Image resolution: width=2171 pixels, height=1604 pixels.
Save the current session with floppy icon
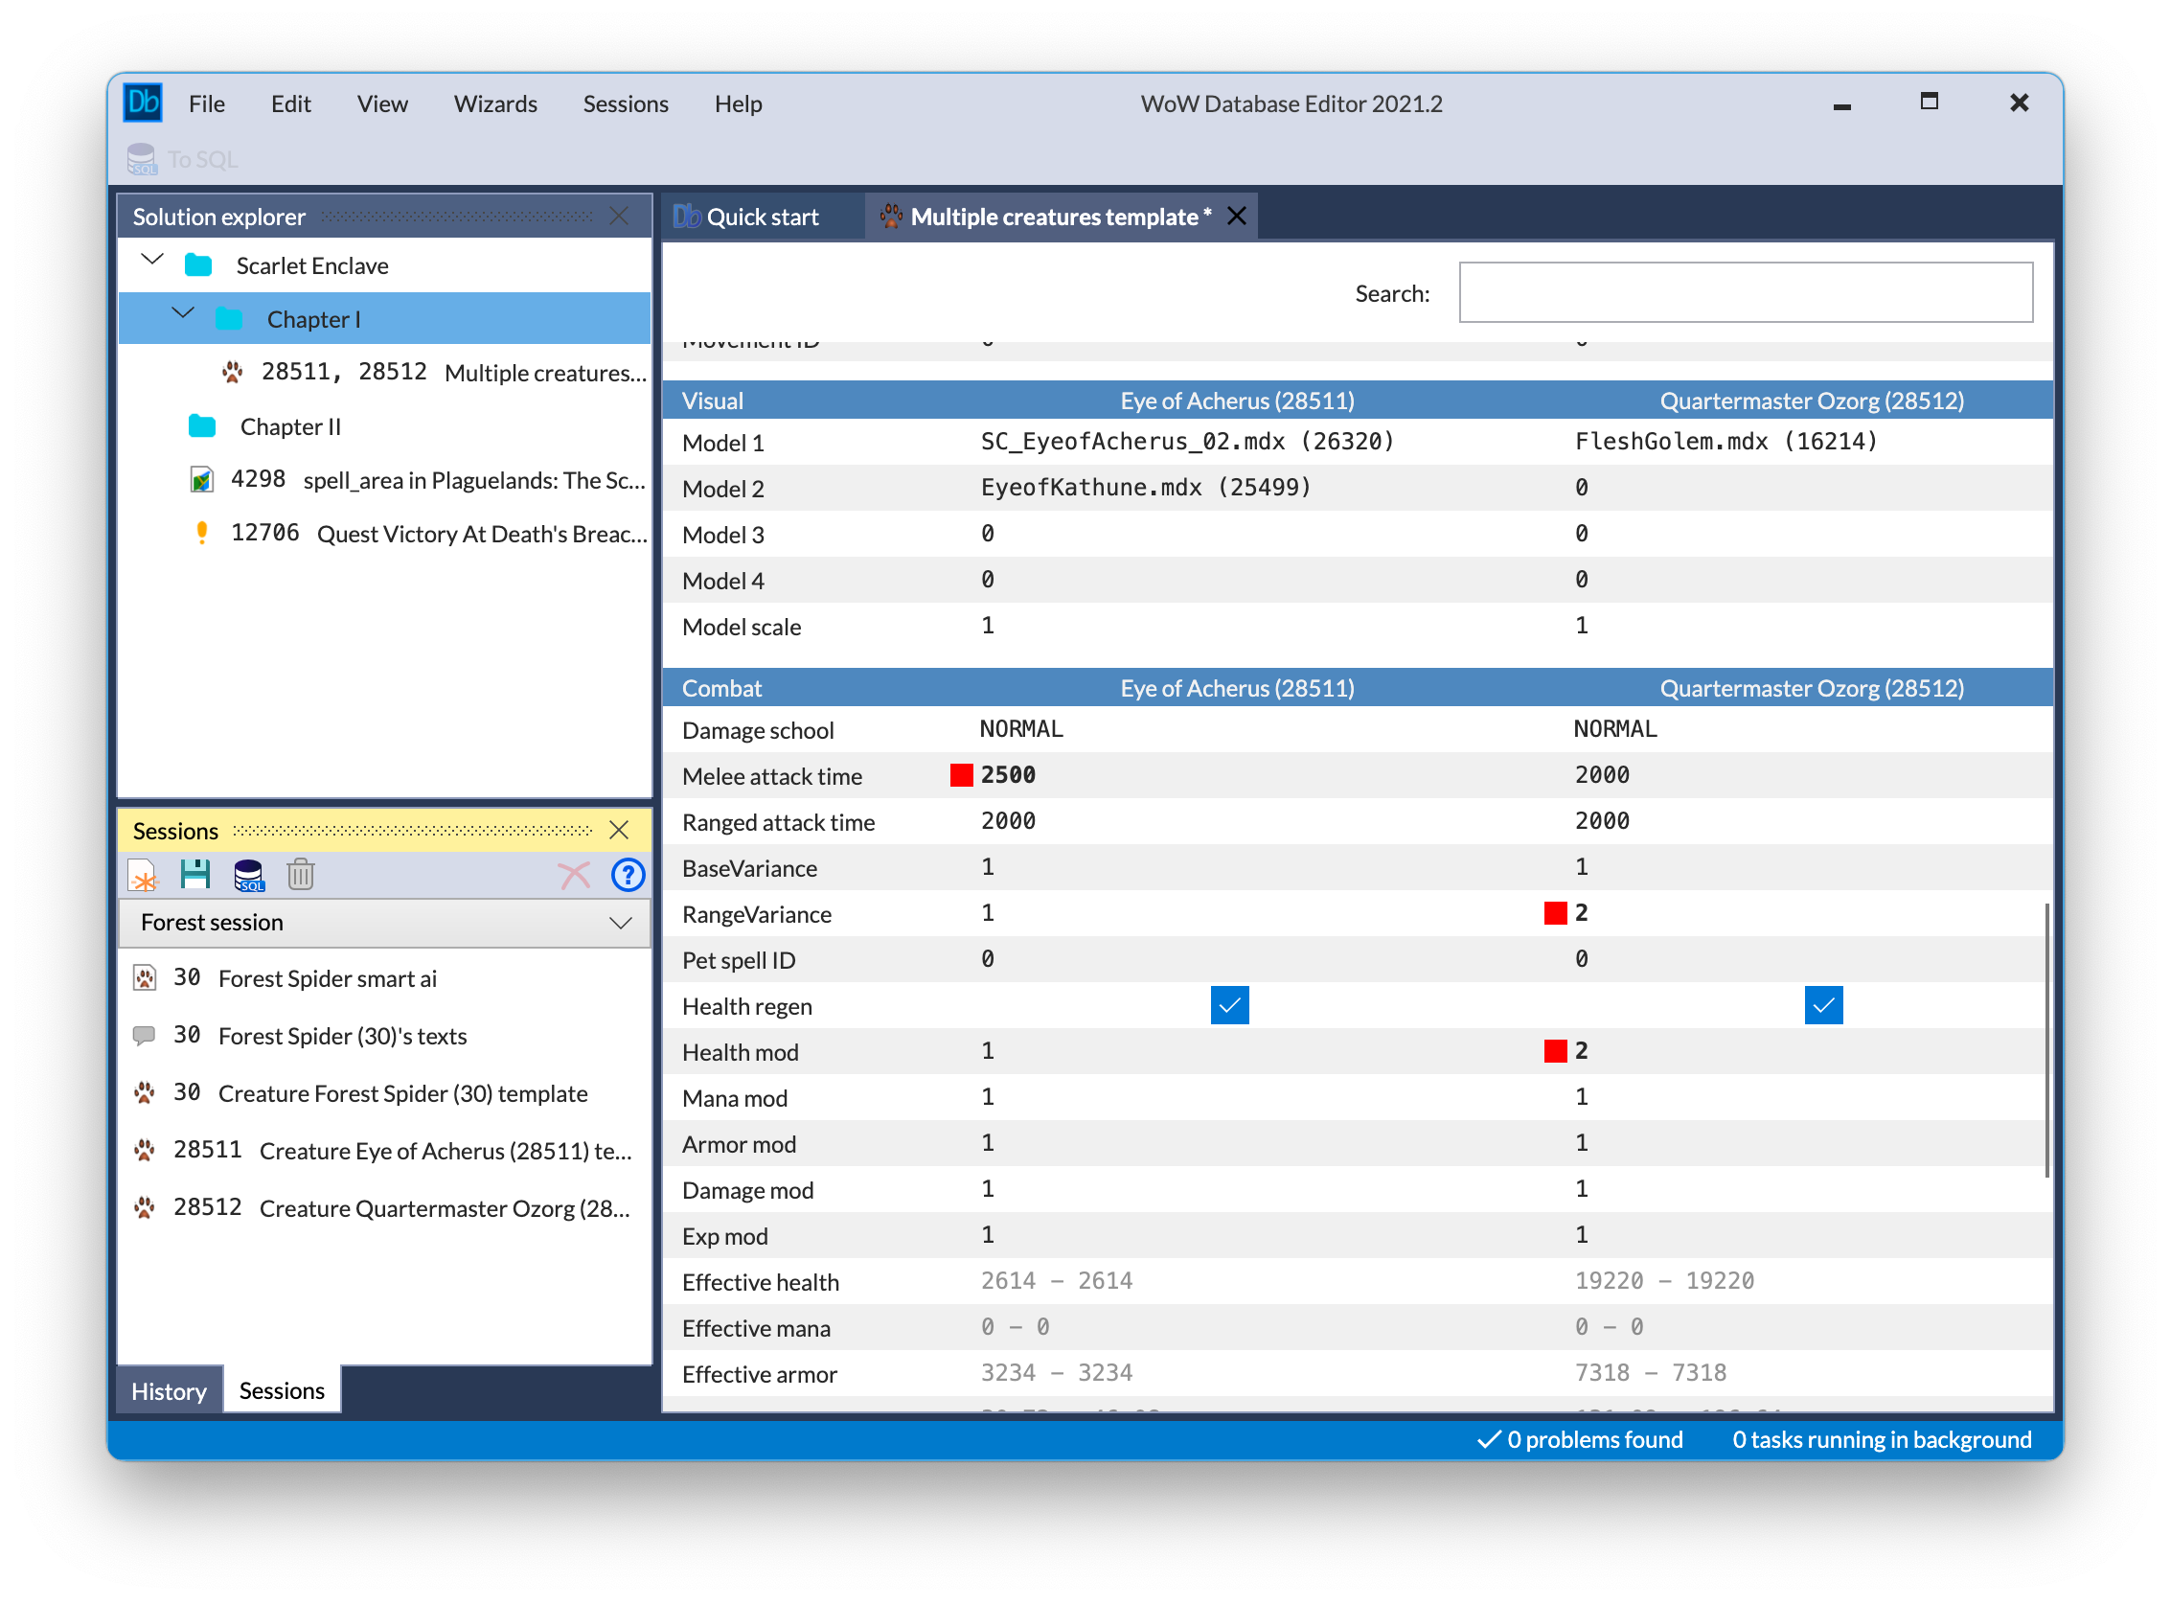[x=195, y=875]
